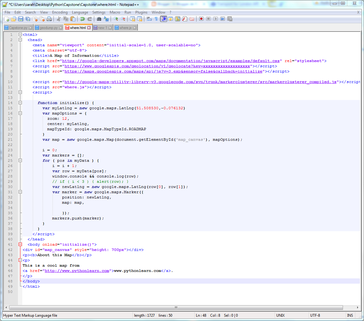Screen dimensions: 364x321
Task: Collapse the script fold on line 12
Action: coord(20,92)
